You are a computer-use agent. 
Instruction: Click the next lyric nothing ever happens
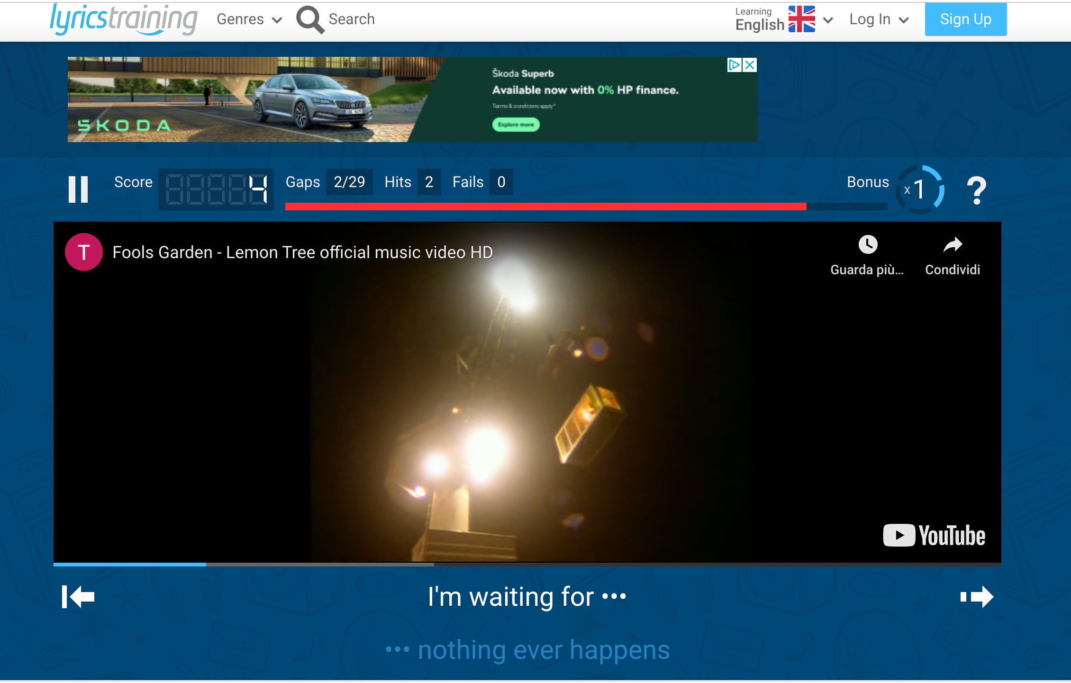527,649
